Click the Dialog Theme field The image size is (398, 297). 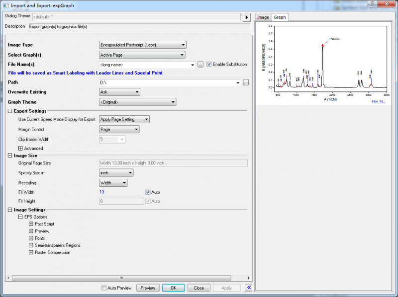click(x=136, y=17)
